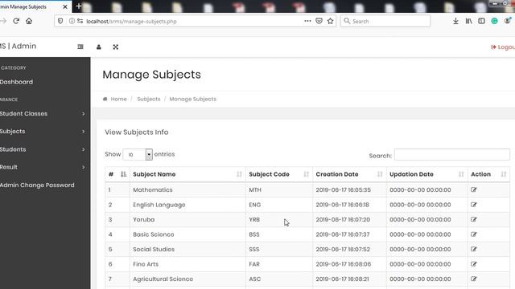This screenshot has width=515, height=289.
Task: Sort table by Subject Name column
Action: click(x=187, y=174)
